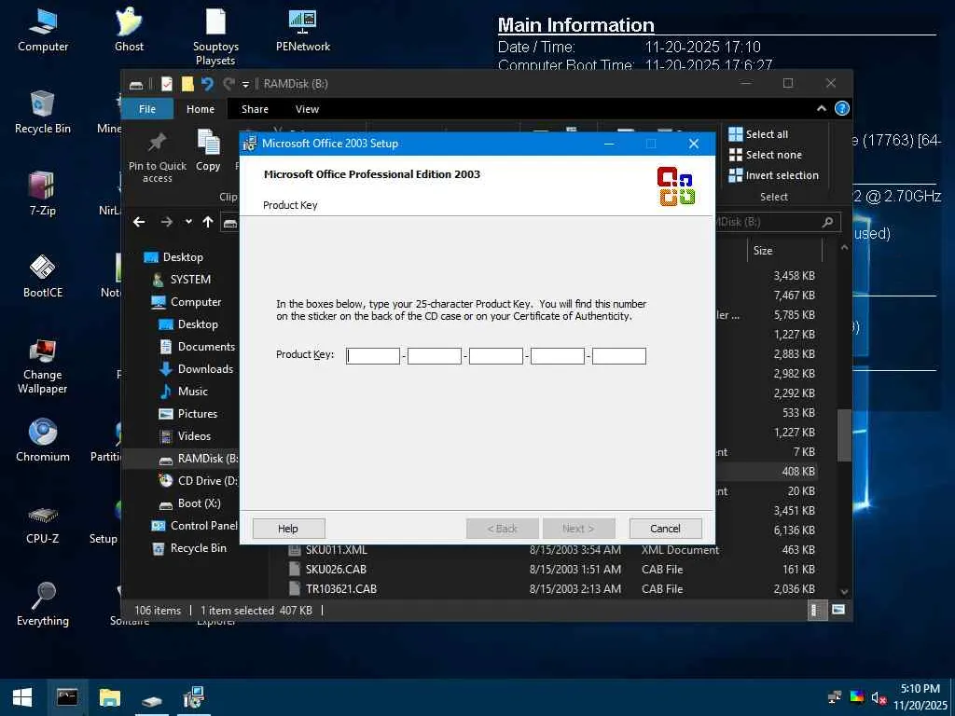Open the Computer desktop icon

pos(43,31)
